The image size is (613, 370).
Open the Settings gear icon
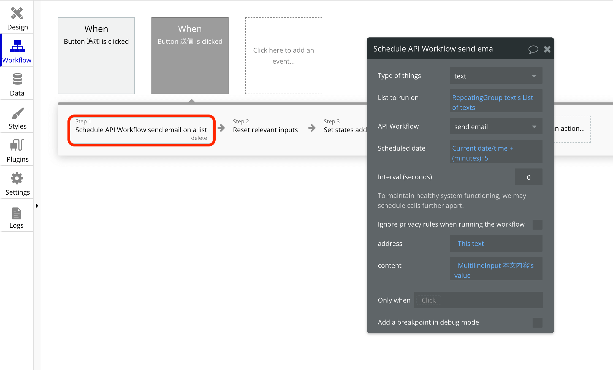coord(17,182)
